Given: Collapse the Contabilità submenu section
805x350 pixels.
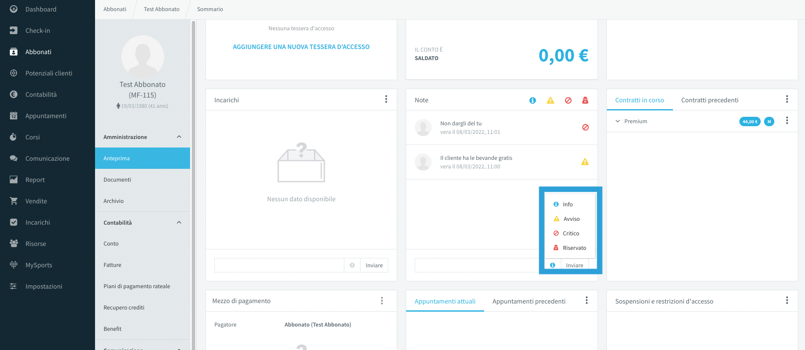Looking at the screenshot, I should point(179,223).
